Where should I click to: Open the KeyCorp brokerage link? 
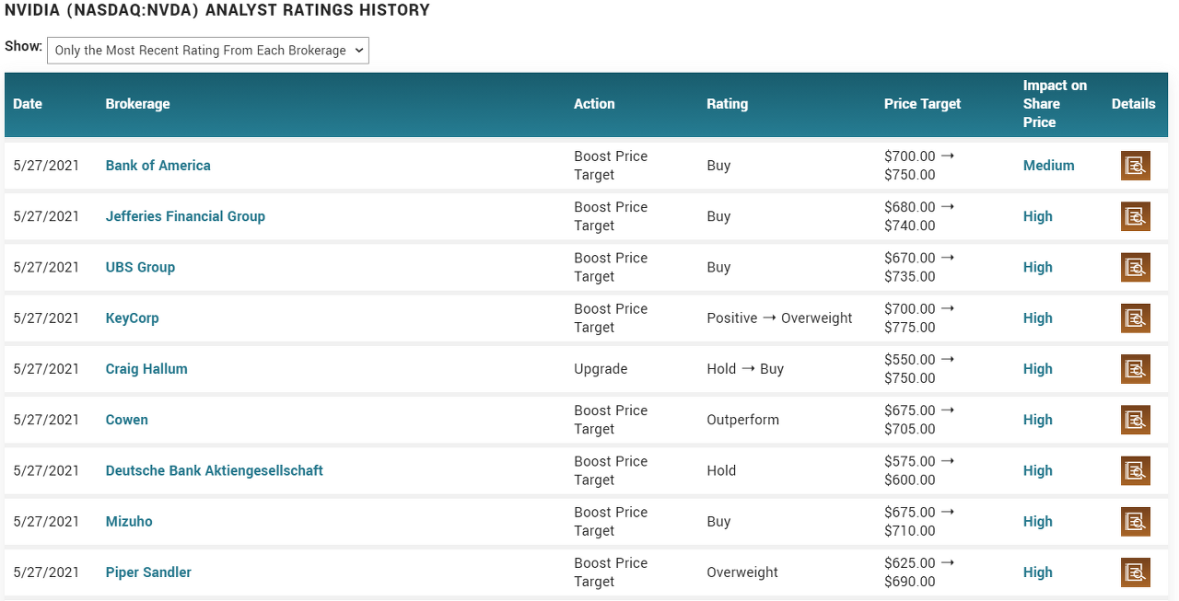[x=133, y=318]
